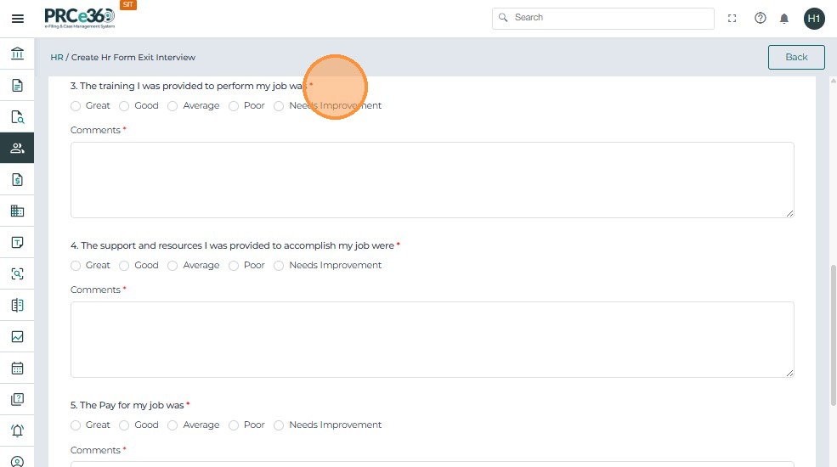Click the calendar sidebar icon
This screenshot has height=467, width=837.
tap(17, 368)
